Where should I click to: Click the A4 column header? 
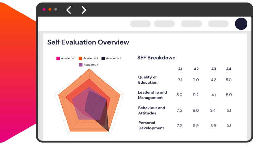point(229,69)
